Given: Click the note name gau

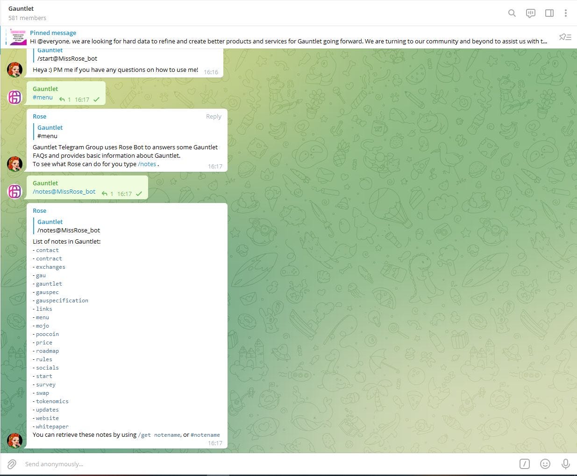Looking at the screenshot, I should (x=41, y=275).
